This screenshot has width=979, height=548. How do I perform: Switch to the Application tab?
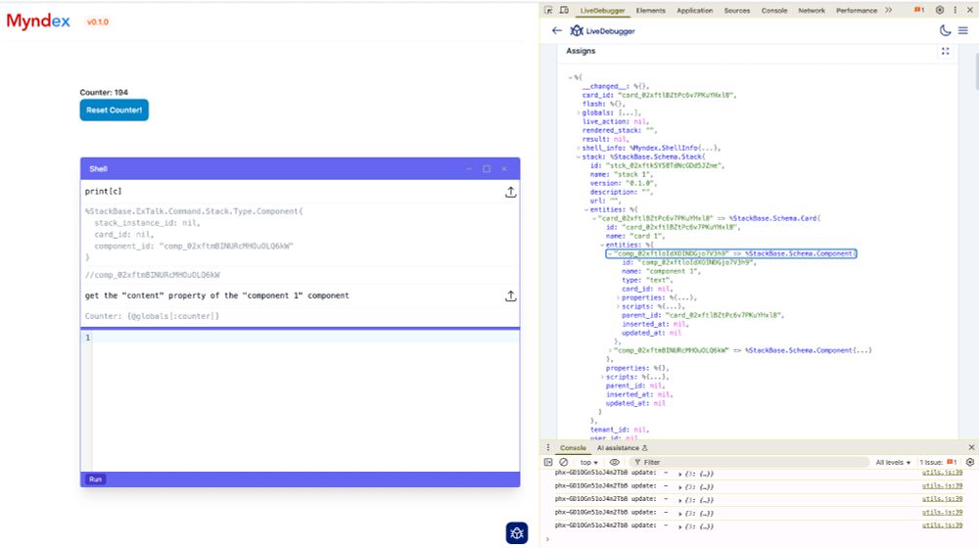(x=694, y=11)
